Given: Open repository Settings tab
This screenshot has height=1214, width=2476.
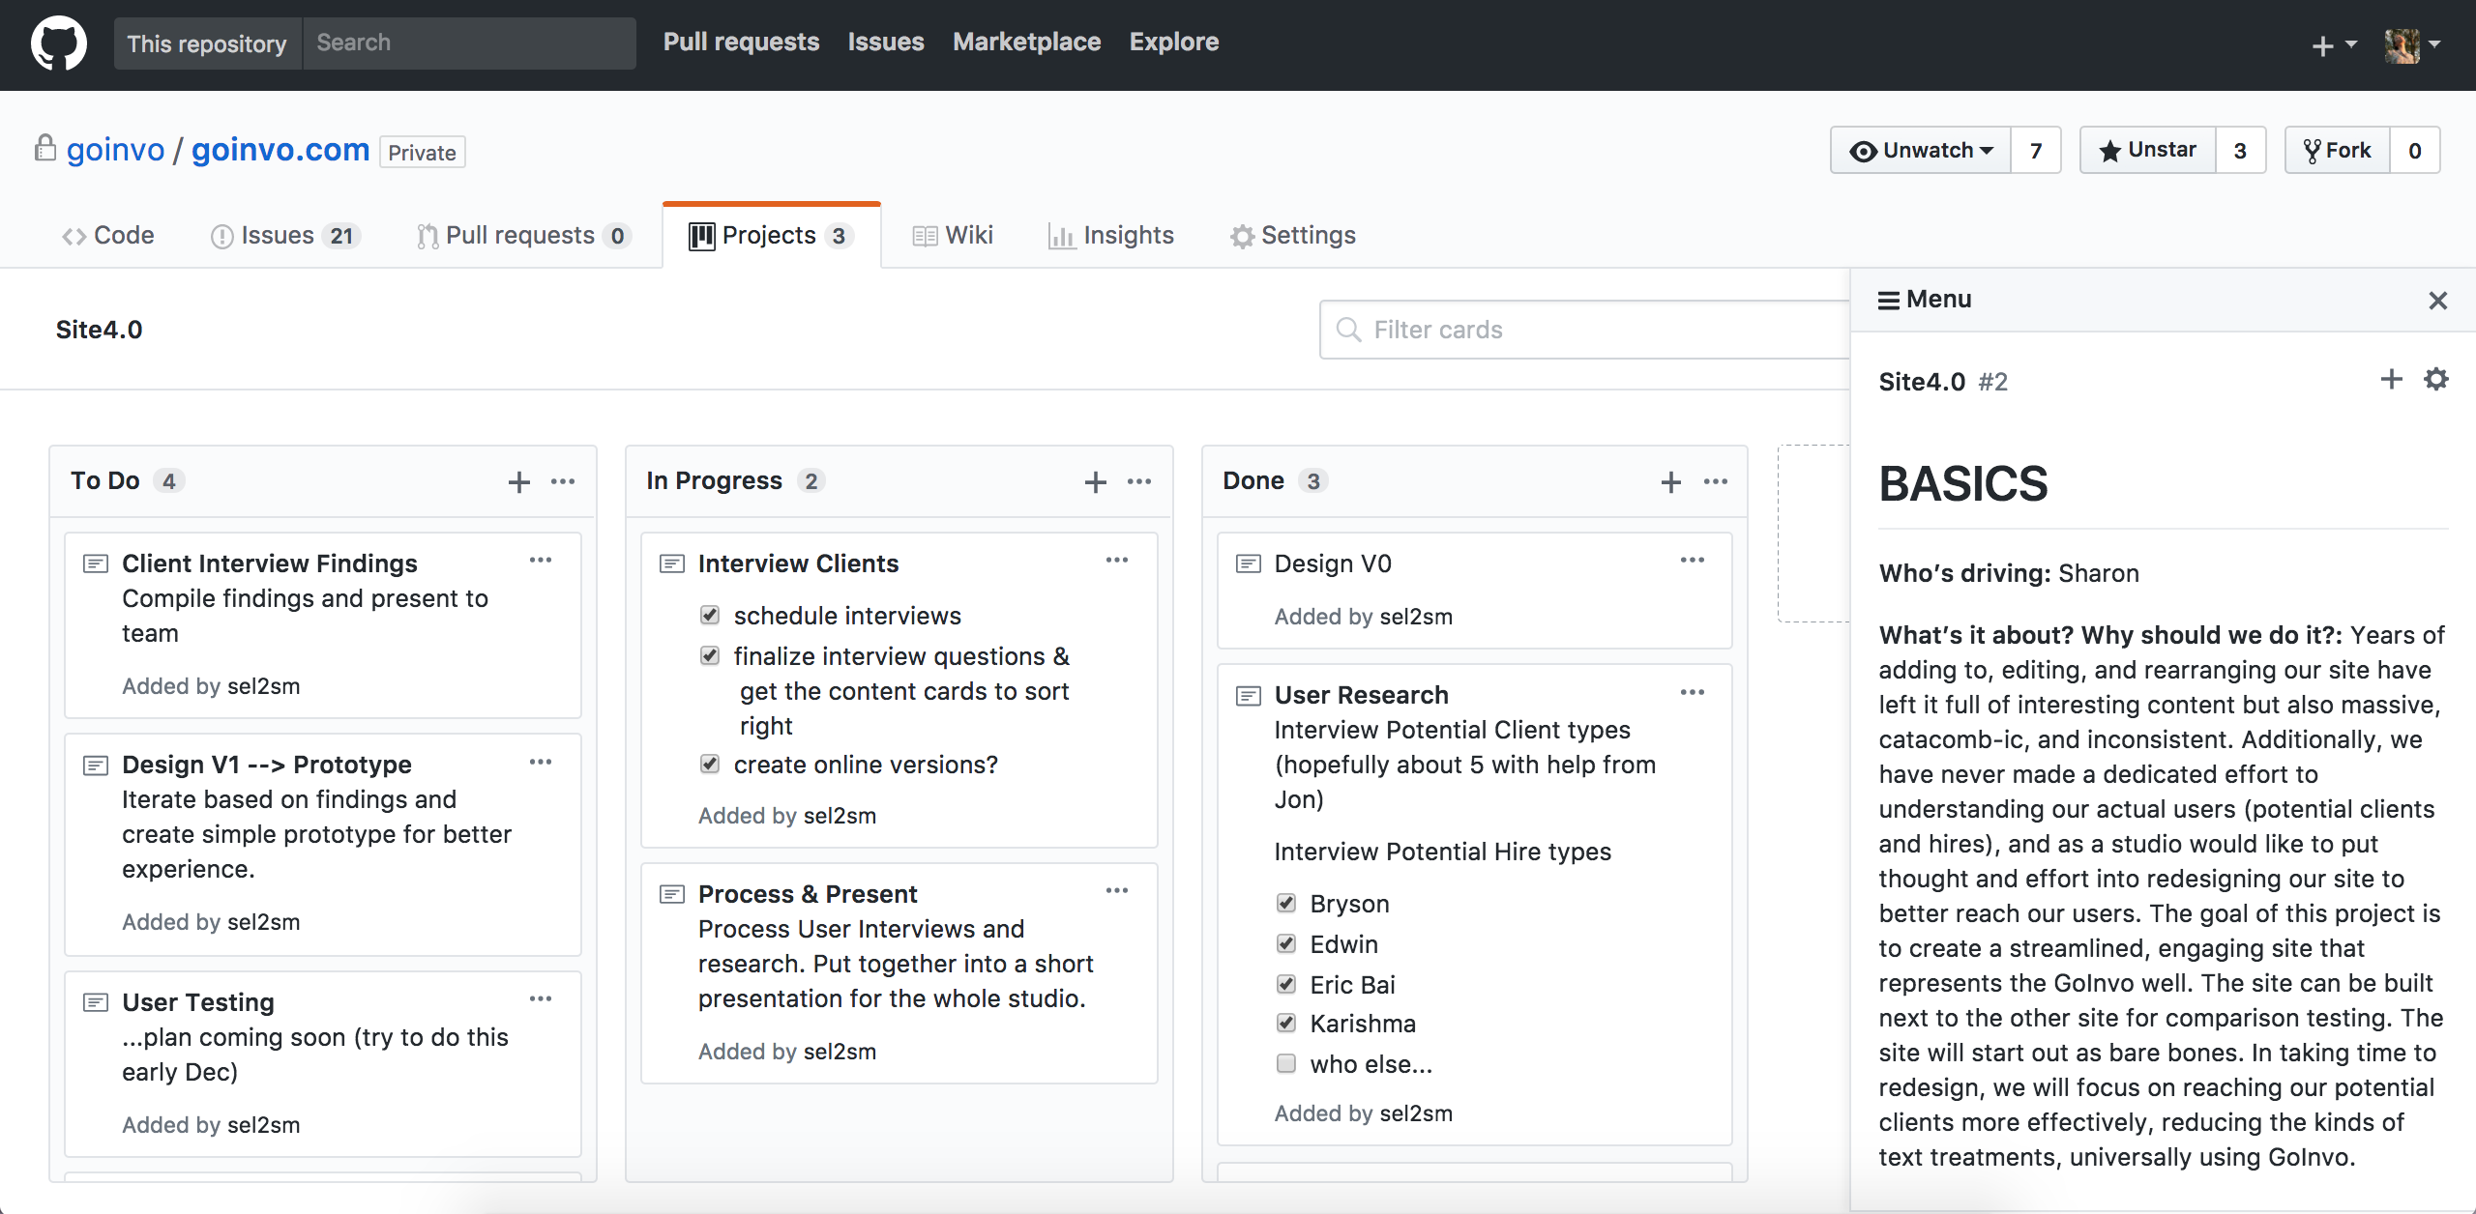Looking at the screenshot, I should [1293, 235].
